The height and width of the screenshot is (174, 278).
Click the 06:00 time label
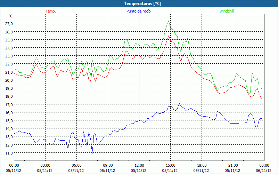point(76,166)
